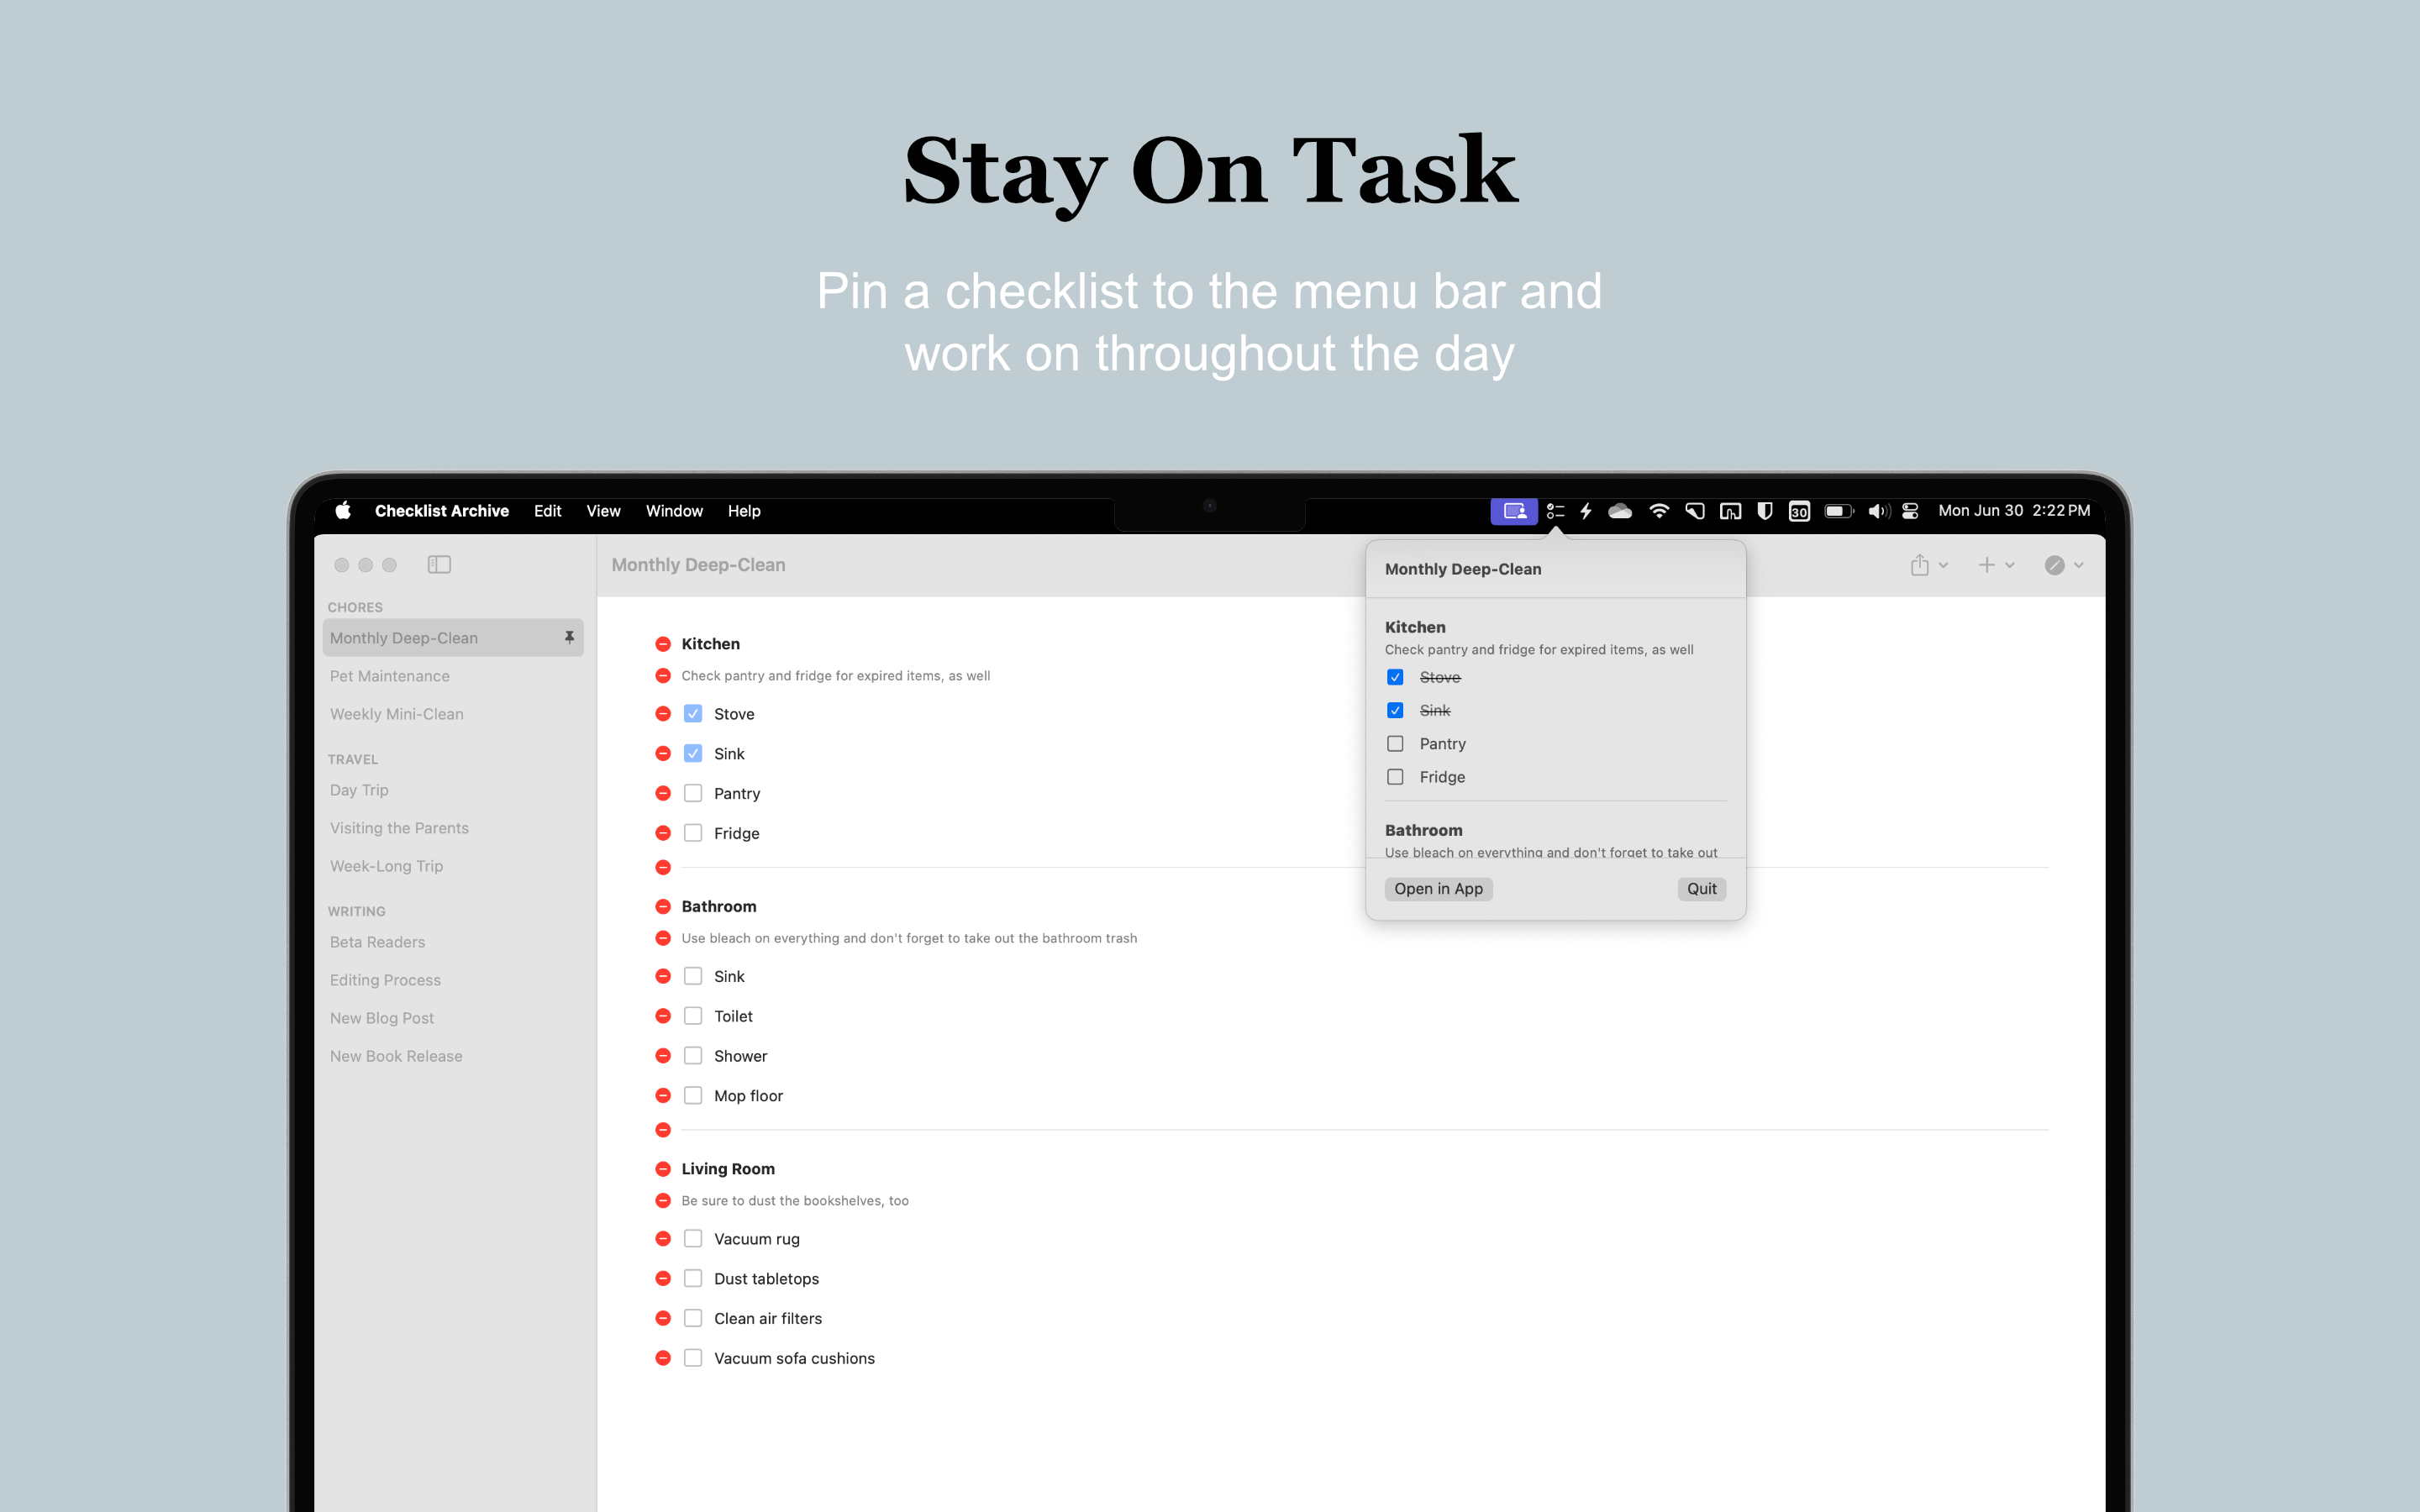Open the Share icon in the toolbar
The image size is (2420, 1512).
click(1919, 564)
